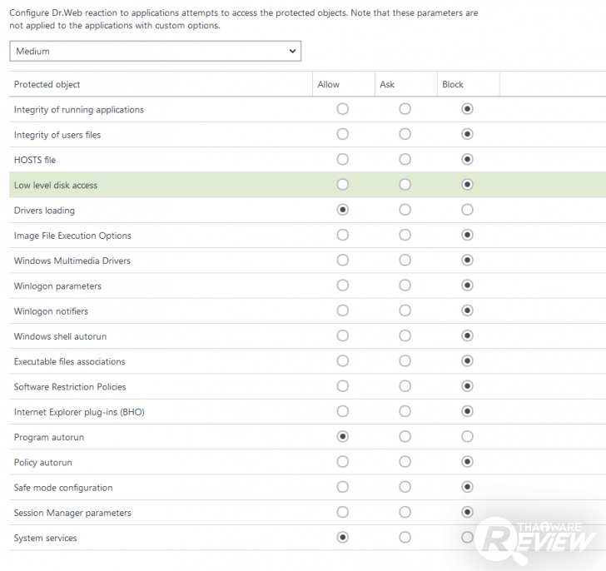
Task: Choose Ask for Windows Multimedia Drivers
Action: pyautogui.click(x=405, y=261)
